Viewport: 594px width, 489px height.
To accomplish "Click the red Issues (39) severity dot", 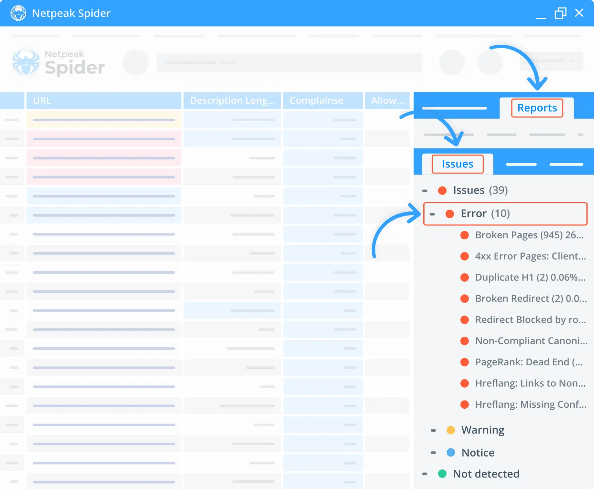I will click(x=442, y=190).
